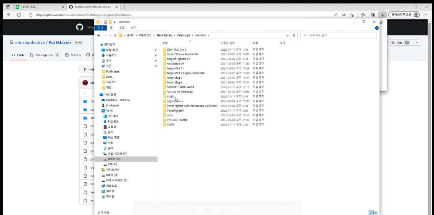
Task: Sort files by the 크기 column header
Action: (287, 43)
